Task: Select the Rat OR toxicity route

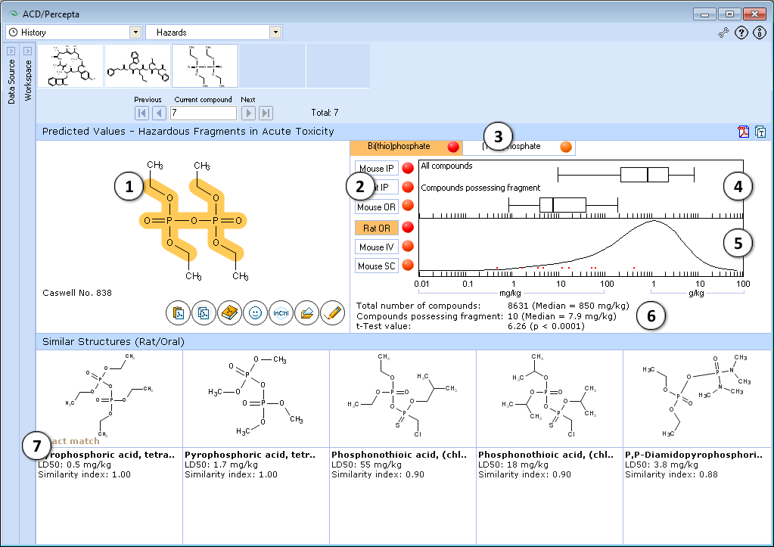Action: (377, 228)
